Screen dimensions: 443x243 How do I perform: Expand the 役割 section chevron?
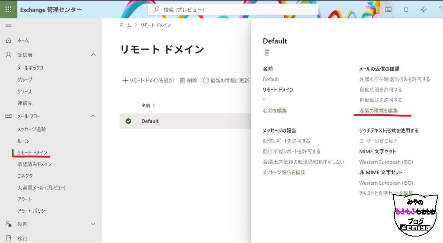(93, 224)
